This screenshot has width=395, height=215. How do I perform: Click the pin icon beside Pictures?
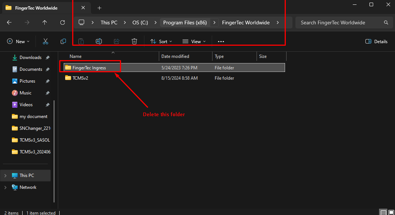(x=47, y=81)
